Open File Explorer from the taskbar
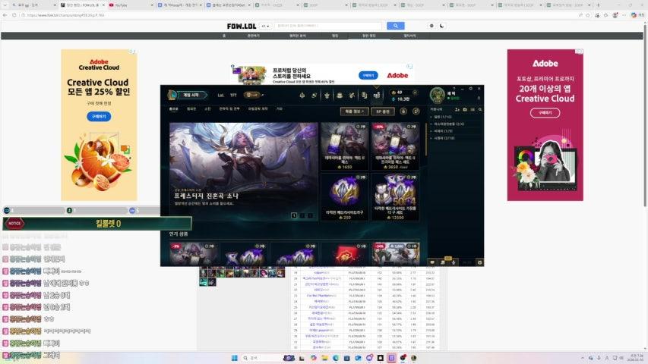 click(324, 358)
